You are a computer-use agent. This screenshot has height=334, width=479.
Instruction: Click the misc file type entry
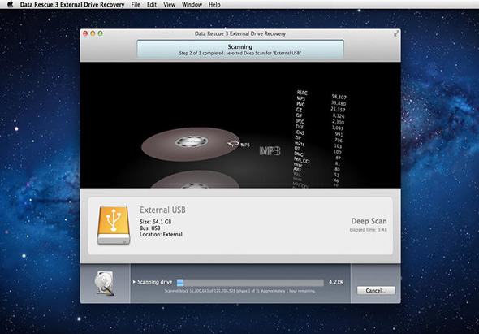[x=298, y=165]
